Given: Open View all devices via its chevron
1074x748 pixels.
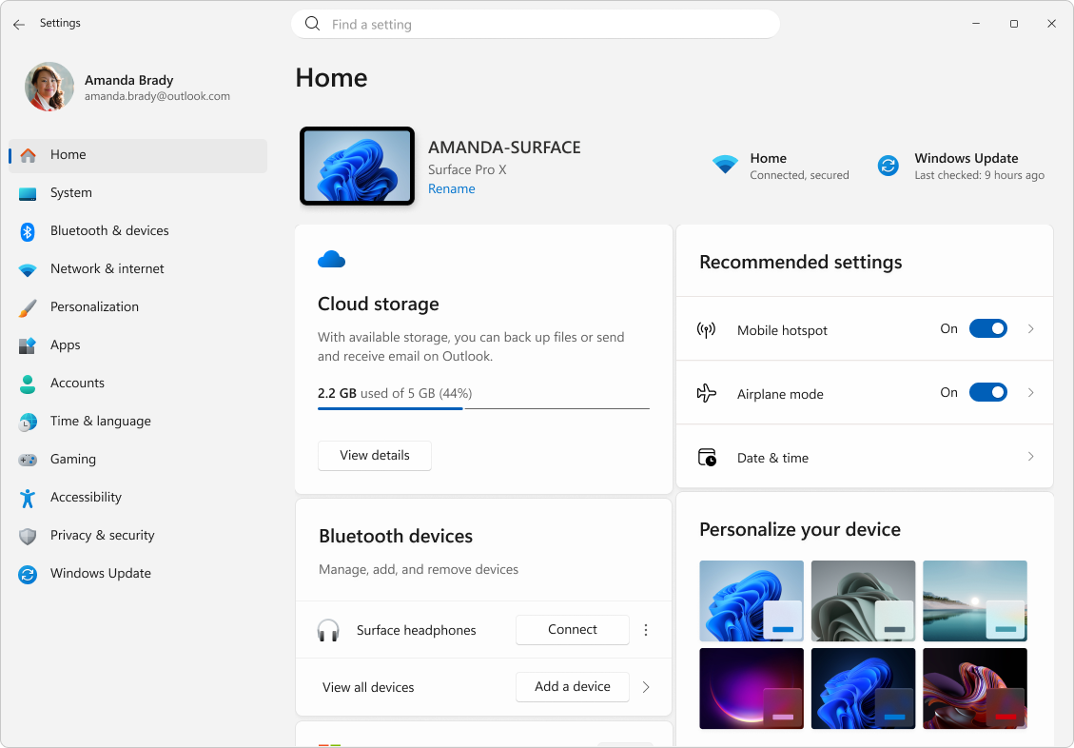Looking at the screenshot, I should pyautogui.click(x=646, y=686).
